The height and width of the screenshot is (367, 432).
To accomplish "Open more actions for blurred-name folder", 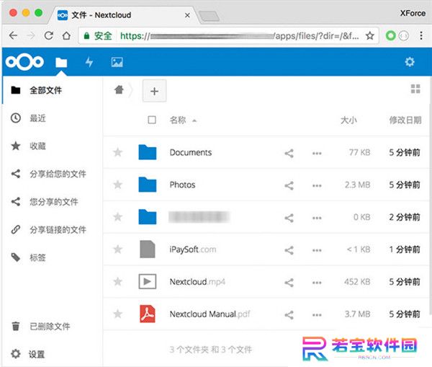I will pyautogui.click(x=317, y=218).
